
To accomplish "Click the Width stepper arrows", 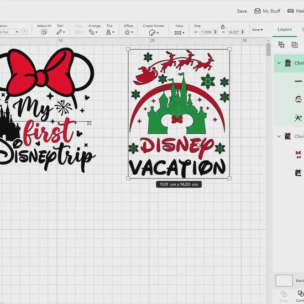I will click(x=215, y=32).
